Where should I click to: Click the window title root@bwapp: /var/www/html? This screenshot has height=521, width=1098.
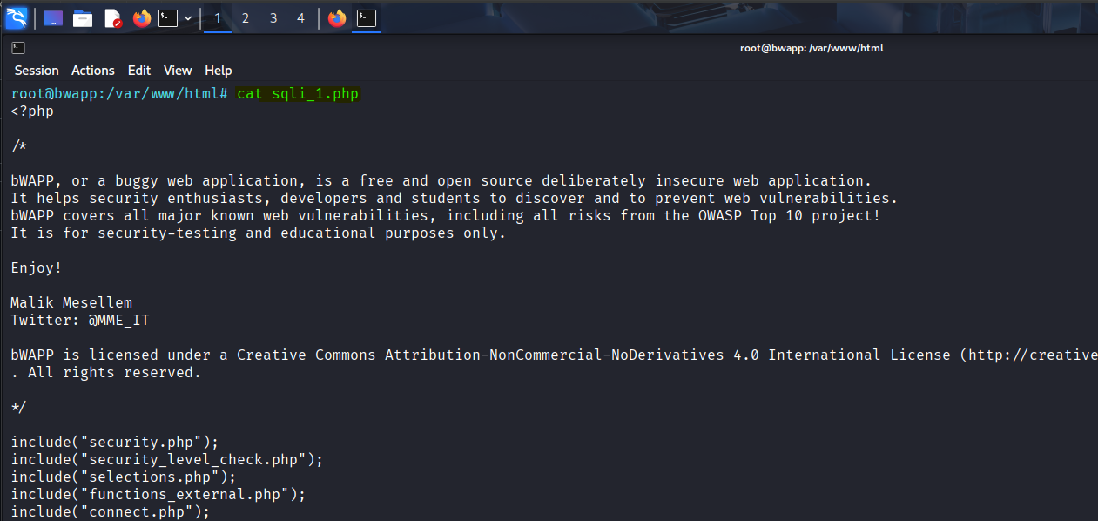[812, 48]
